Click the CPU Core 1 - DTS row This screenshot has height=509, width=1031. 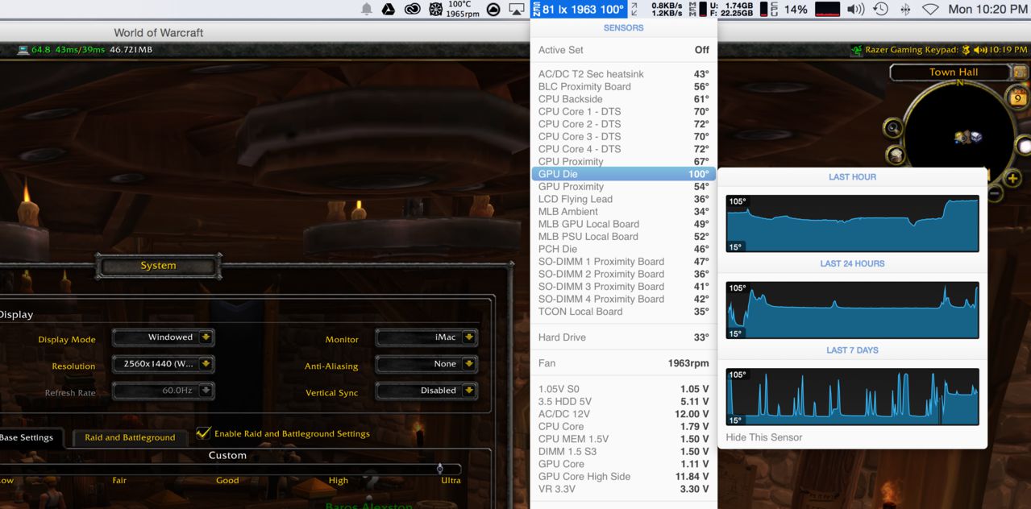point(624,112)
